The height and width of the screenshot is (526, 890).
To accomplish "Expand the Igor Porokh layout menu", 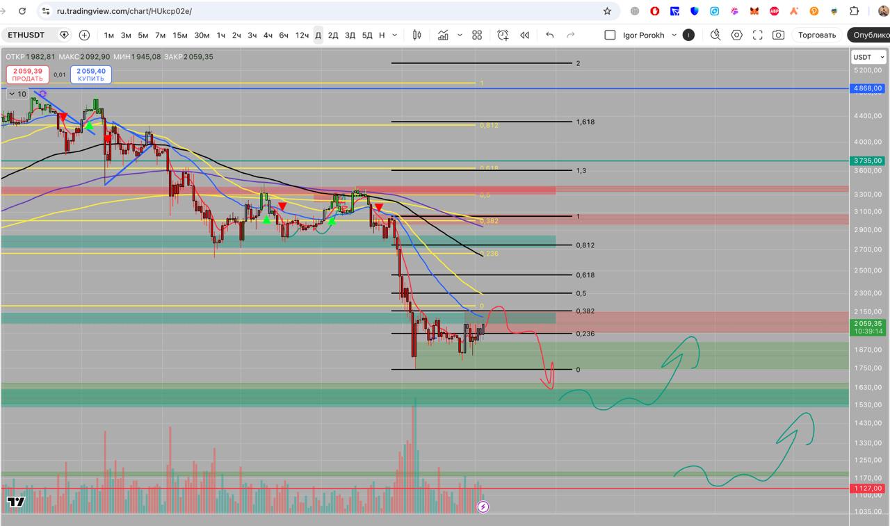I will 674,35.
